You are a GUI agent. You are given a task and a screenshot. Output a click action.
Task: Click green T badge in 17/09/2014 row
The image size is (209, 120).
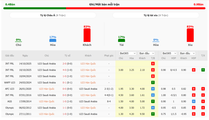pos(153,101)
